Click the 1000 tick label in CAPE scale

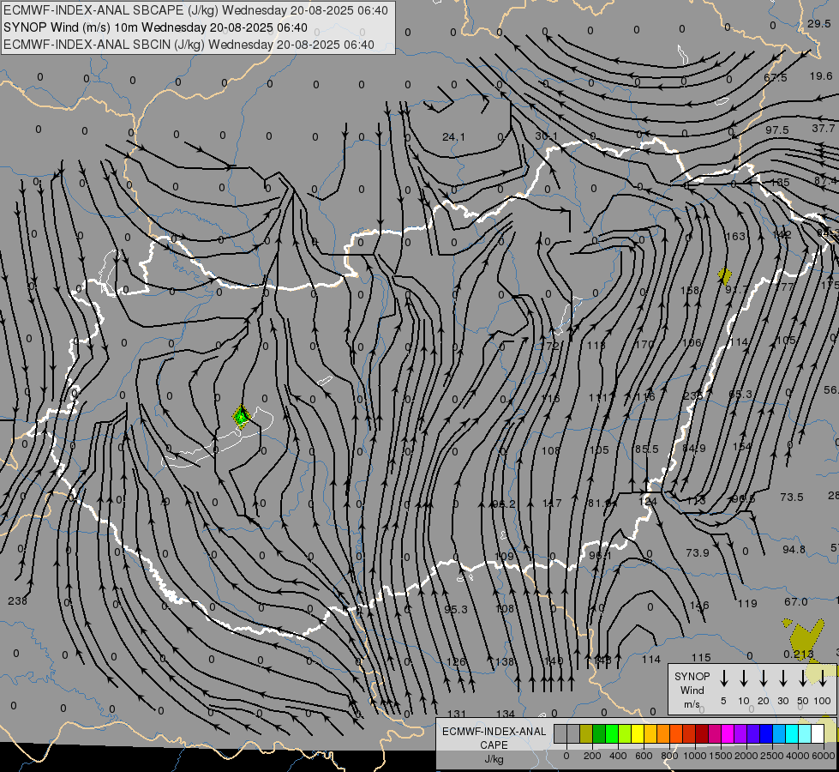pos(694,756)
